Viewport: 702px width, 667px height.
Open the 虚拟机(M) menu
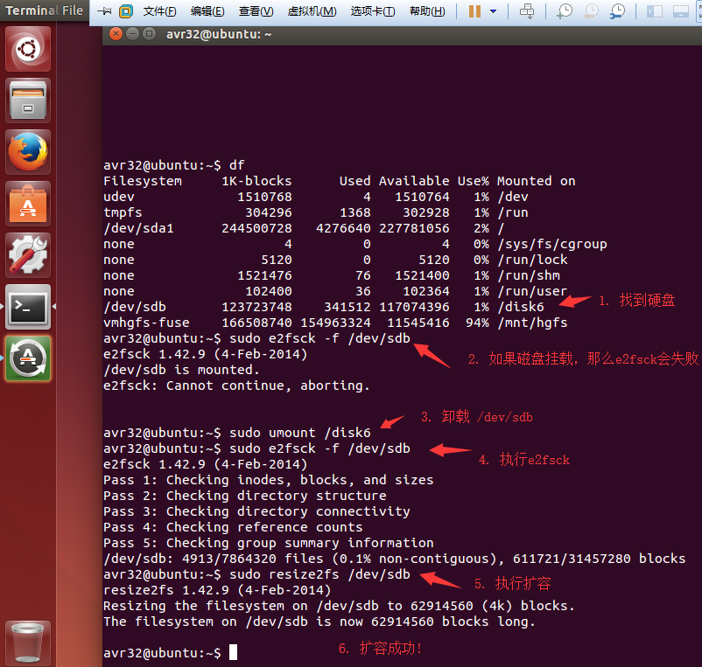(x=312, y=11)
